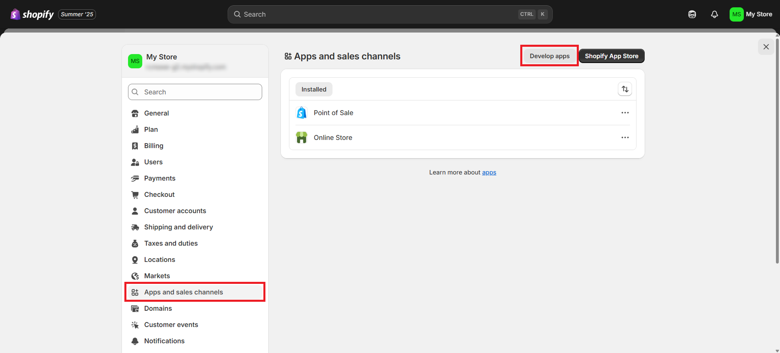The height and width of the screenshot is (353, 780).
Task: Click the General storefront icon
Action: [135, 113]
